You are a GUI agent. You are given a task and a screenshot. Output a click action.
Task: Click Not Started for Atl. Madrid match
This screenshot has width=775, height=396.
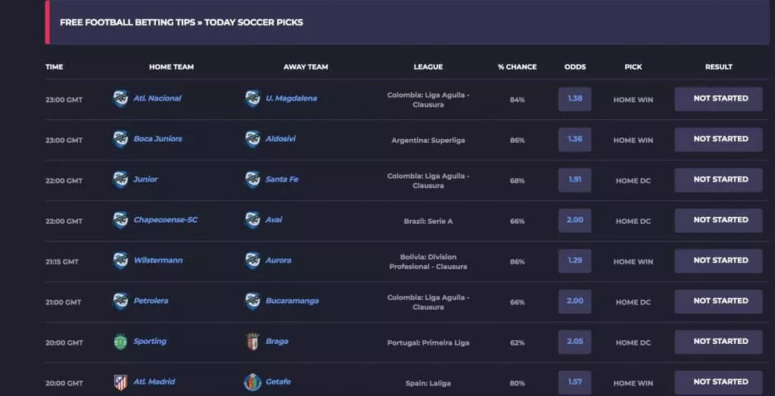tap(720, 382)
